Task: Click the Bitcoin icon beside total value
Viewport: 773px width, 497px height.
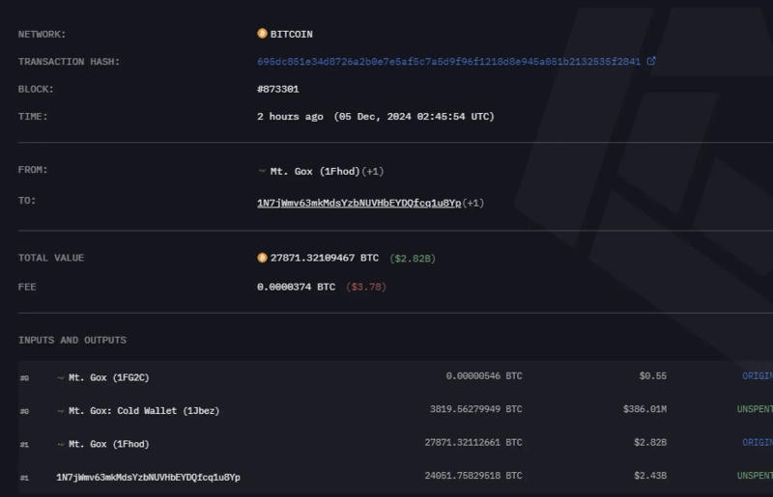Action: pos(262,258)
